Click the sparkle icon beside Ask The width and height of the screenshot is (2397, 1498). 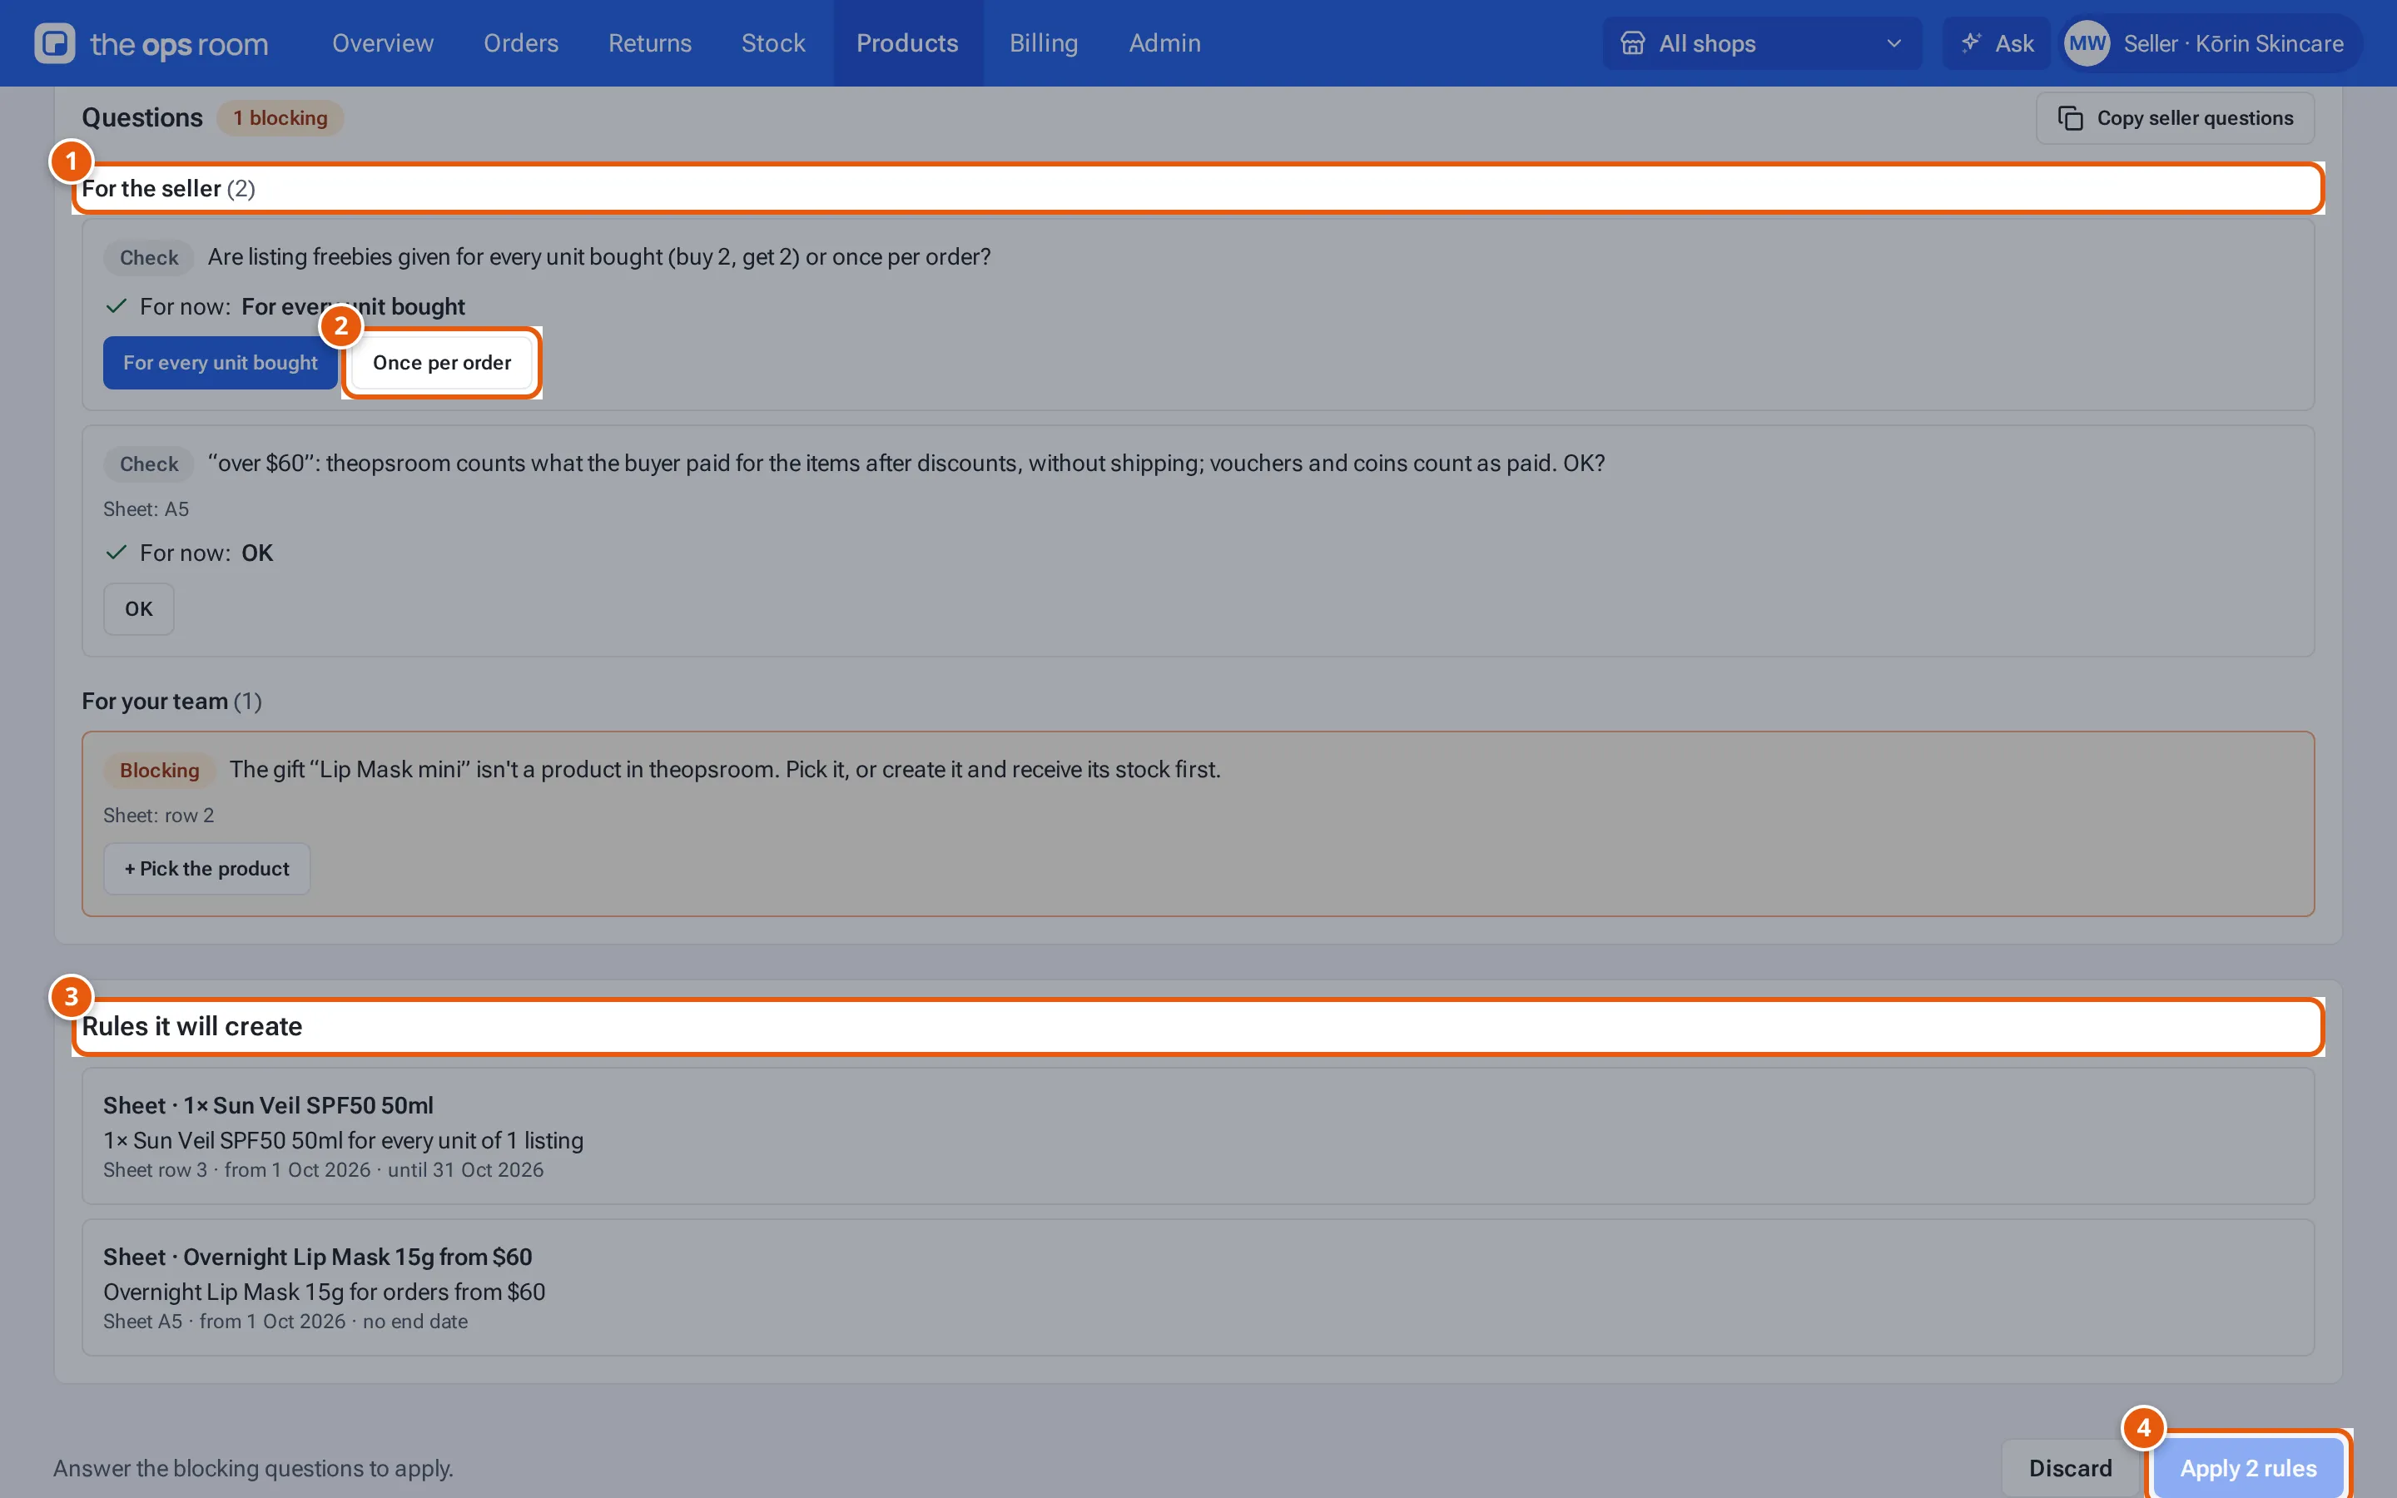coord(1971,42)
